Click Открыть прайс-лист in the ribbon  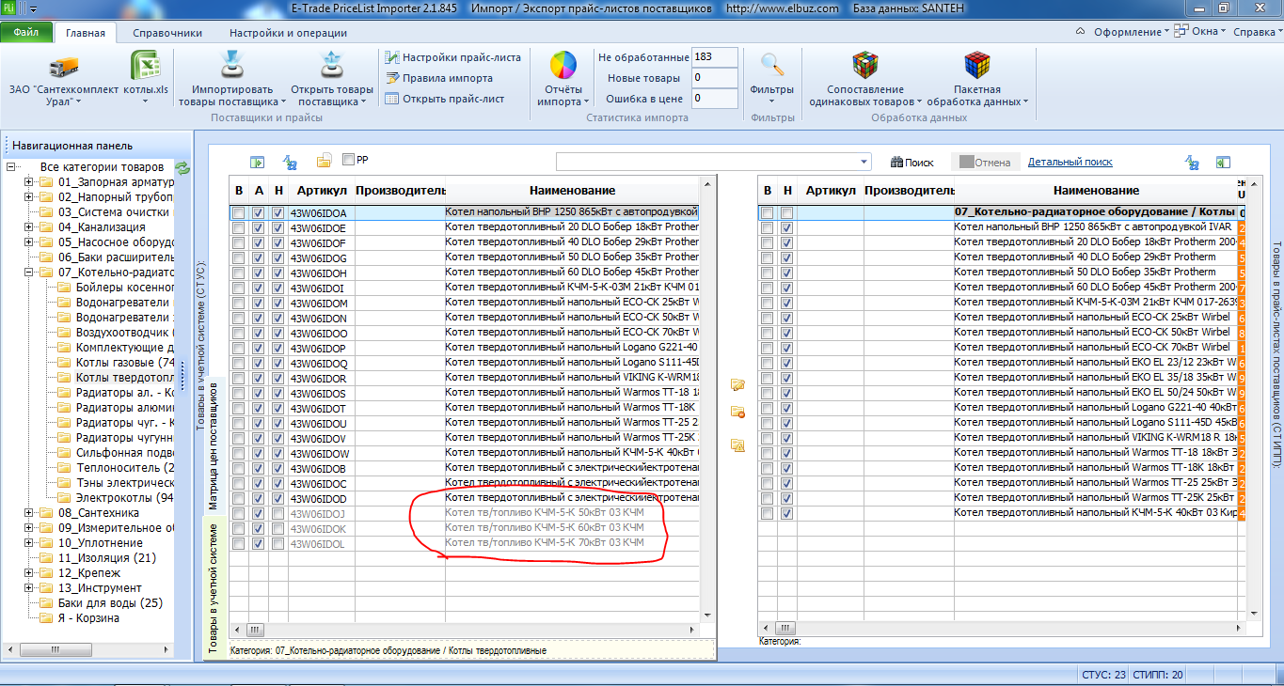point(445,99)
